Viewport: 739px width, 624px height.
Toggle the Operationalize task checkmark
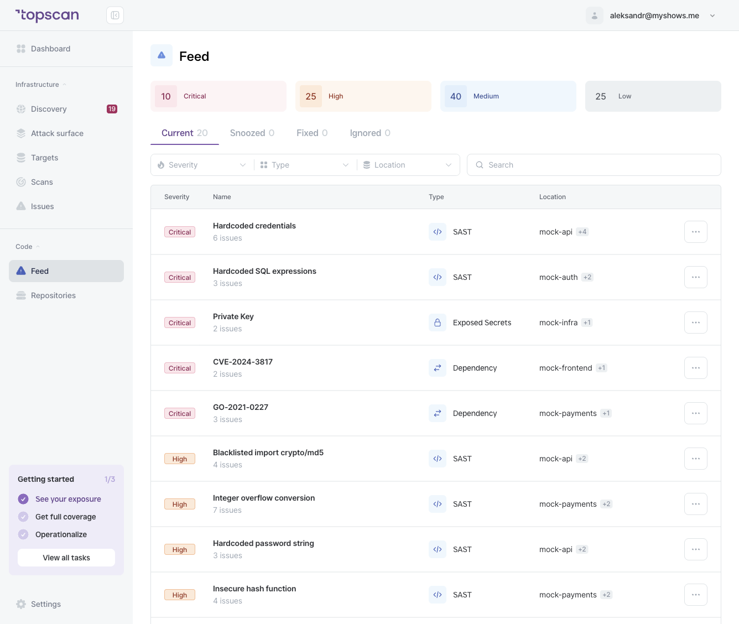click(23, 534)
